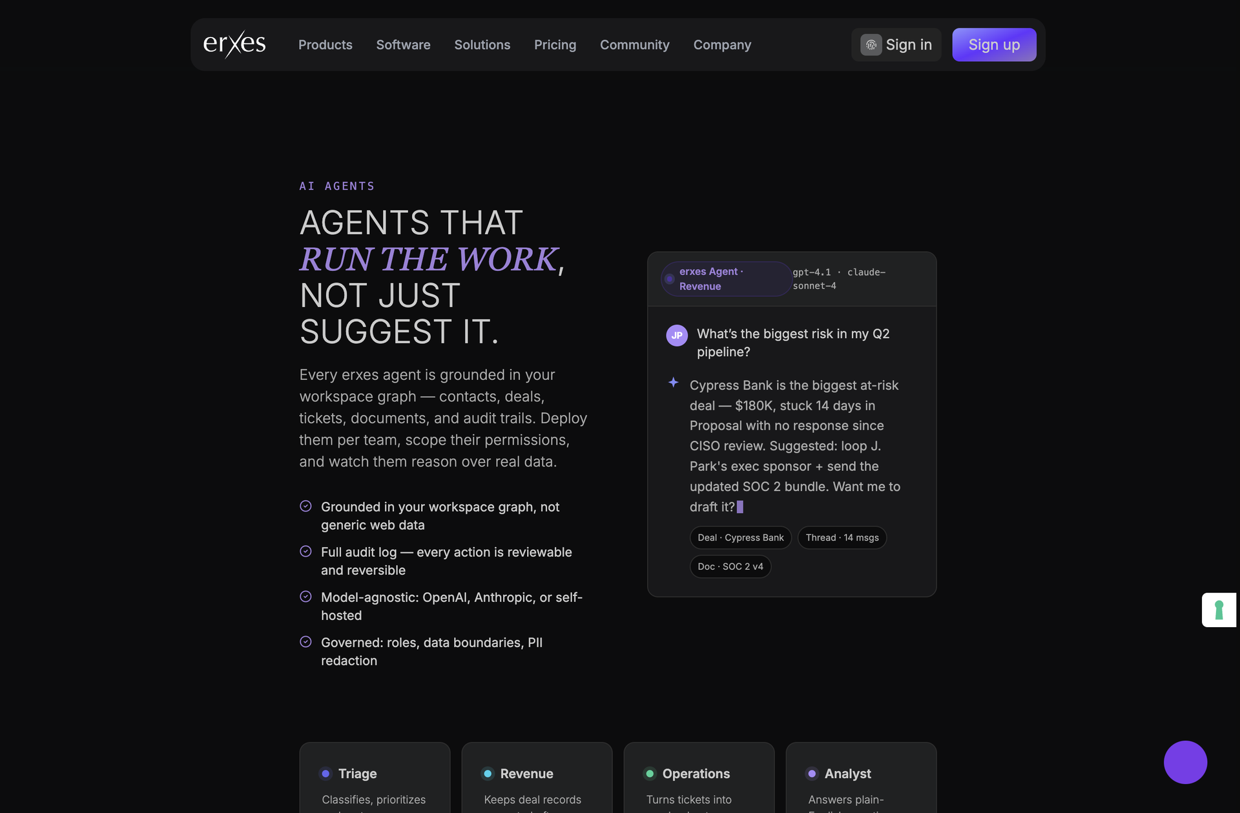Click the erxes logo
This screenshot has height=813, width=1240.
(234, 44)
